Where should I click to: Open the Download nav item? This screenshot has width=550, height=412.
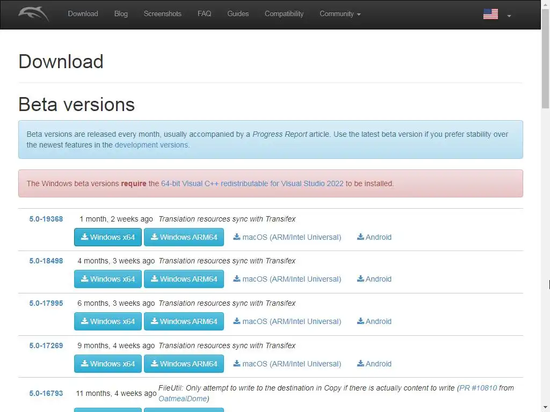(x=83, y=13)
